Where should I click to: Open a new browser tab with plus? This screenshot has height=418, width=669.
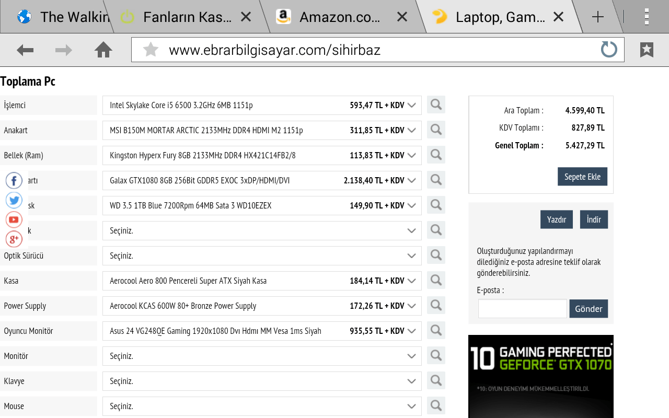[x=598, y=17]
